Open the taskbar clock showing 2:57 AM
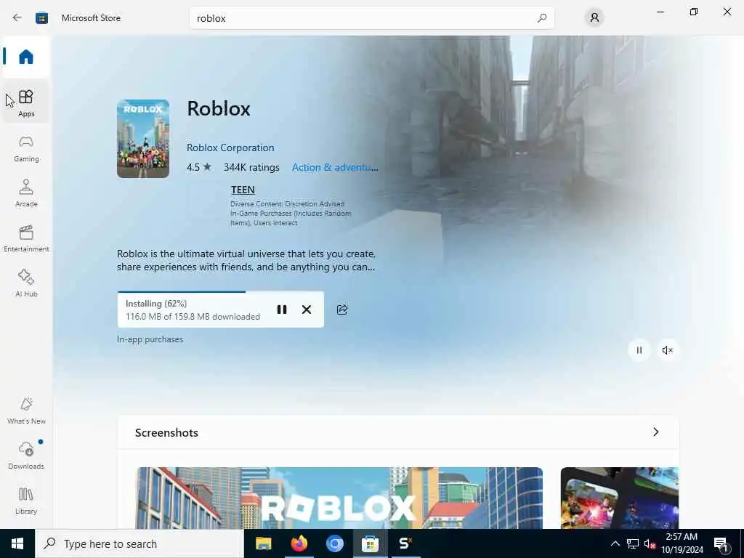The image size is (744, 558). [682, 543]
